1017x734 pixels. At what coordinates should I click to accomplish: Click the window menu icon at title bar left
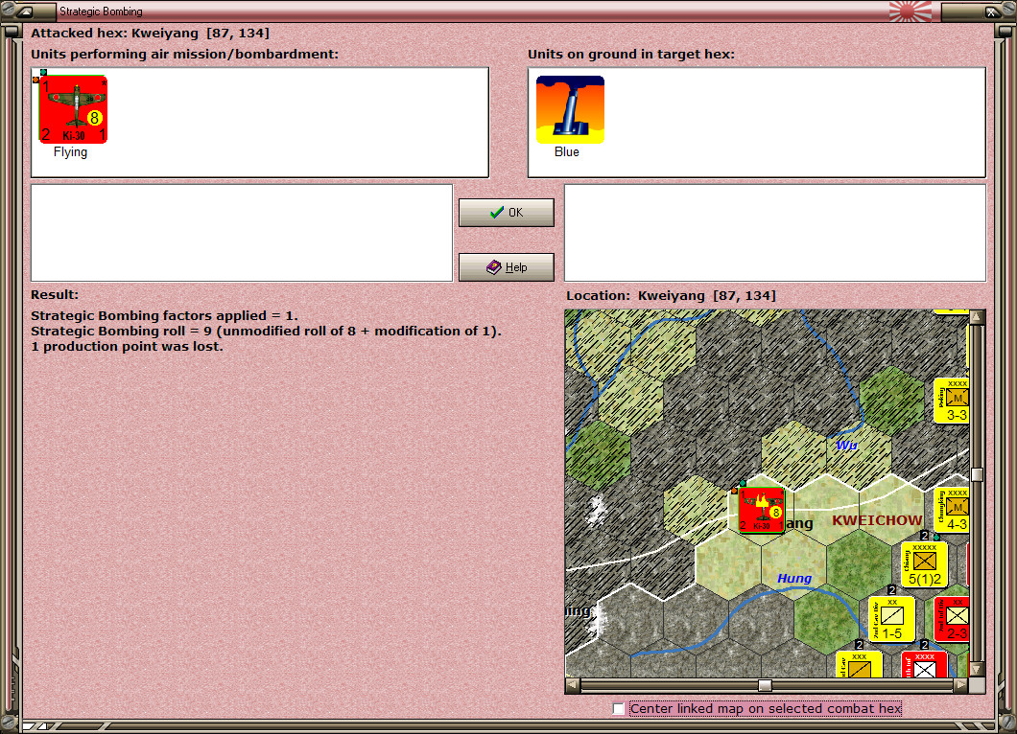tap(25, 11)
